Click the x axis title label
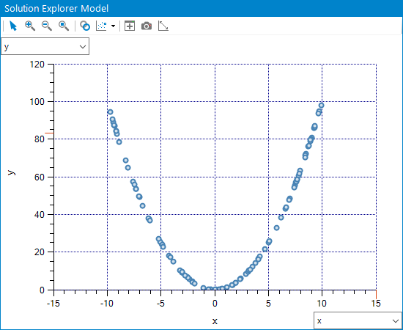403x330 pixels. point(215,321)
